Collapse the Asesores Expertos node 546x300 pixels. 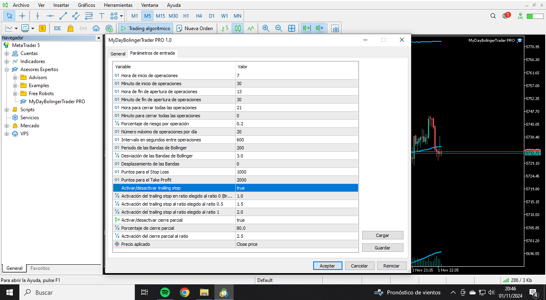(x=6, y=69)
